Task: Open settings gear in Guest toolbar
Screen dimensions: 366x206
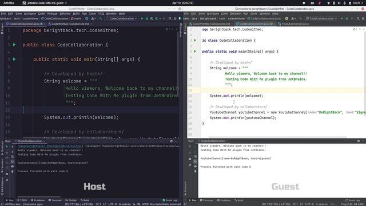Action: [363, 18]
